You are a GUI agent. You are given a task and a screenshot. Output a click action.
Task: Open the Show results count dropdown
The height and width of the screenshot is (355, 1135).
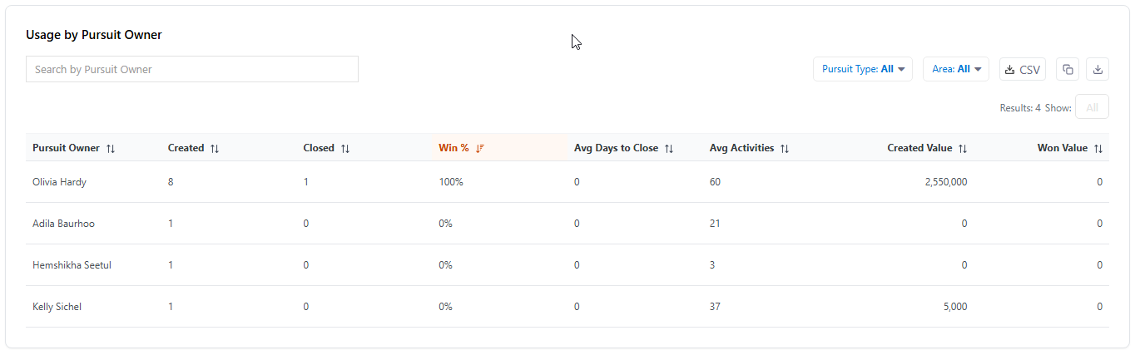(x=1092, y=107)
